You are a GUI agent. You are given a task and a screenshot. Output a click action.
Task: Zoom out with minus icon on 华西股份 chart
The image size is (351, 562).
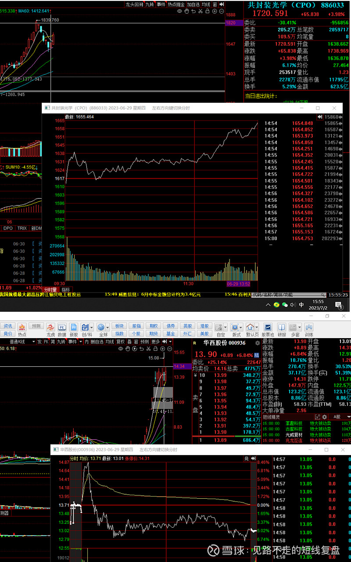[169, 349]
